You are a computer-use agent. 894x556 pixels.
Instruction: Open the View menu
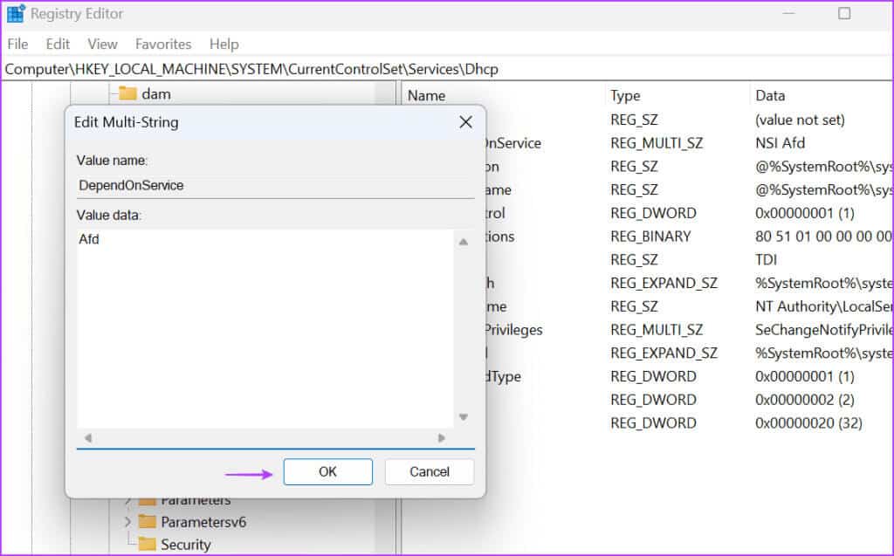103,44
